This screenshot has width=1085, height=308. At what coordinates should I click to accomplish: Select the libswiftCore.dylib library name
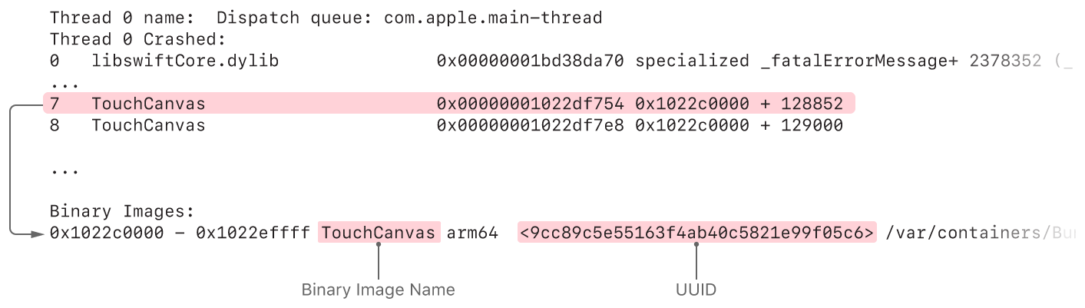pyautogui.click(x=185, y=60)
